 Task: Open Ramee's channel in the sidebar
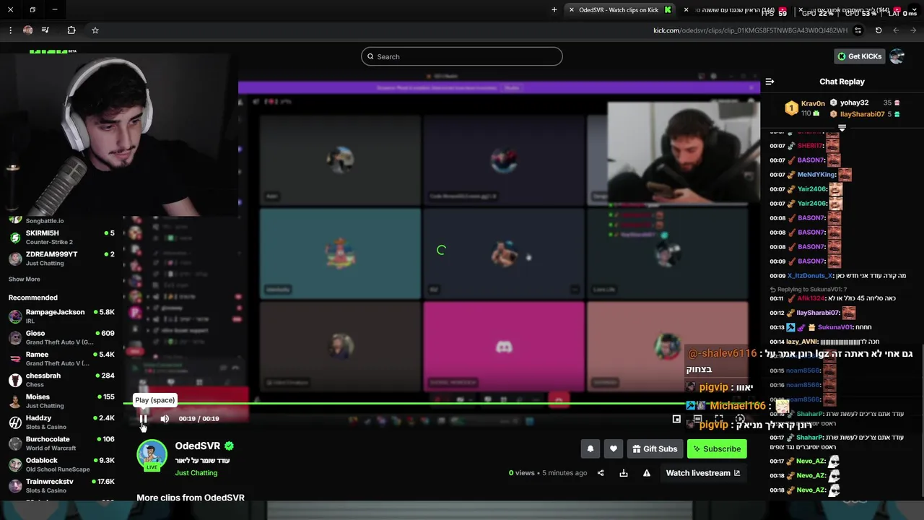61,359
